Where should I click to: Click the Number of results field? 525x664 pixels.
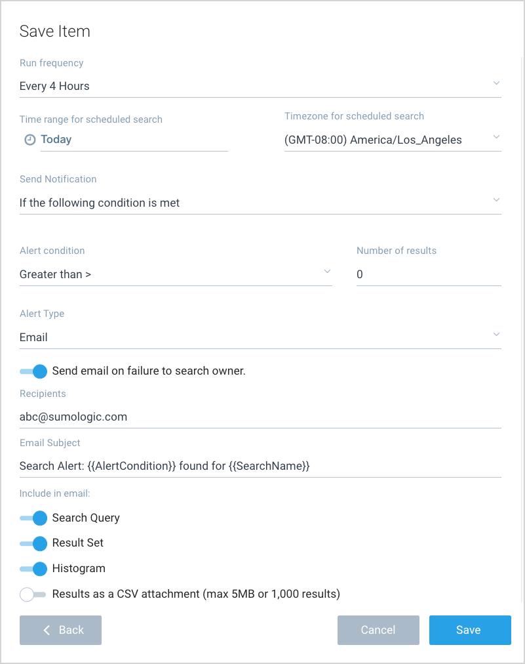429,275
